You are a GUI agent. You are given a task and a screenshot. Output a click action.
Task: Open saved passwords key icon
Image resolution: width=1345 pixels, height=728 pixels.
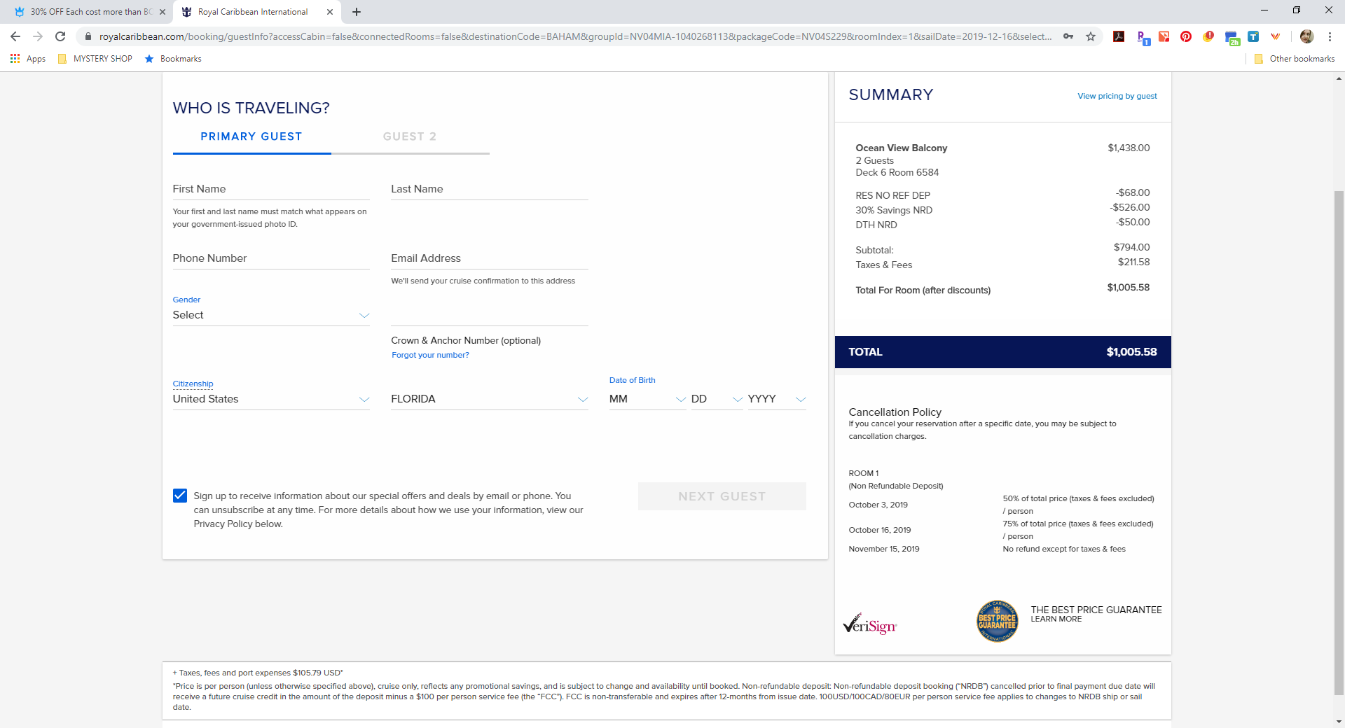(1068, 36)
